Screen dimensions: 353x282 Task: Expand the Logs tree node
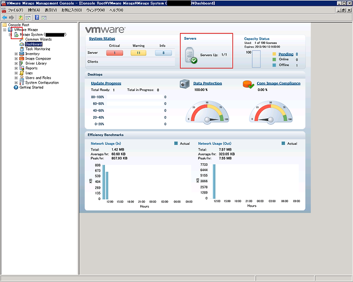point(16,73)
